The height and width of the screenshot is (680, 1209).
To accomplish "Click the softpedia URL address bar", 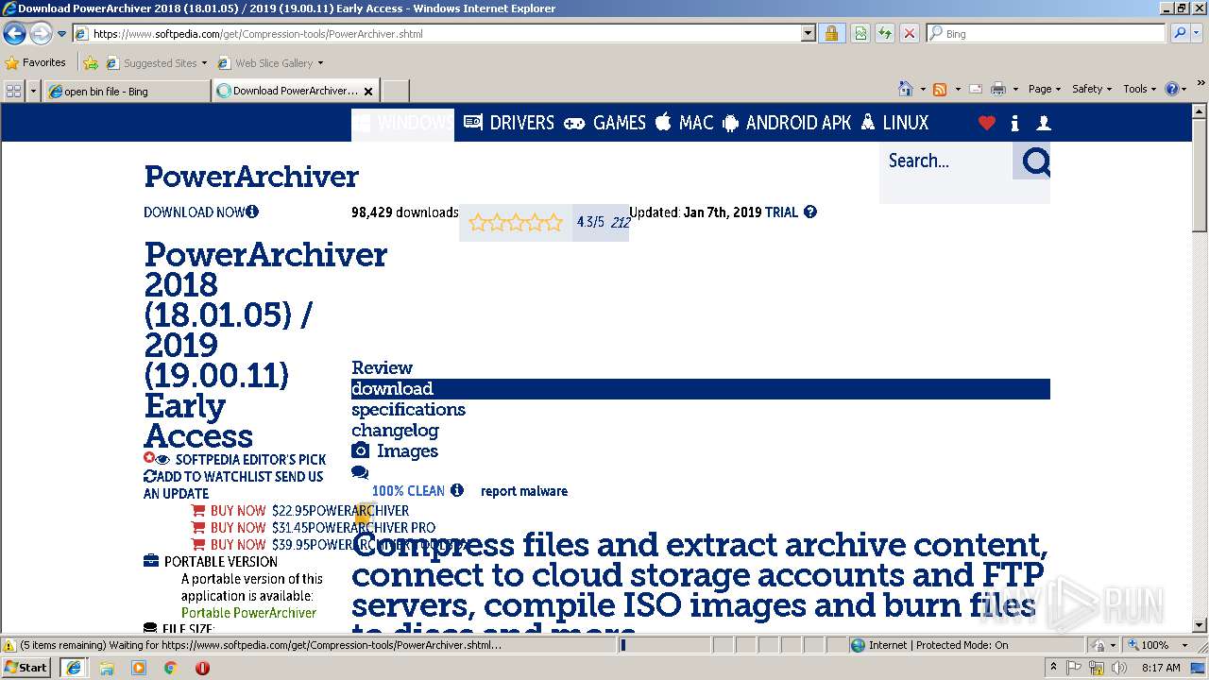I will [x=436, y=33].
